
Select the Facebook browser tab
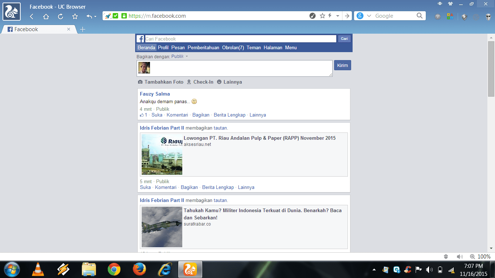(x=39, y=29)
